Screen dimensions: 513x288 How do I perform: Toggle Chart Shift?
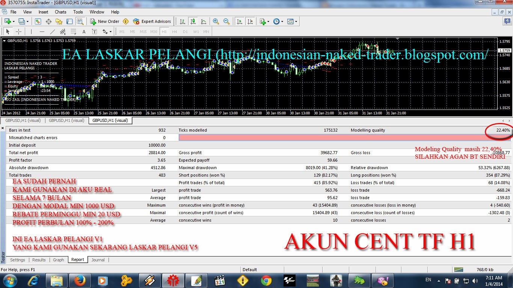point(250,21)
